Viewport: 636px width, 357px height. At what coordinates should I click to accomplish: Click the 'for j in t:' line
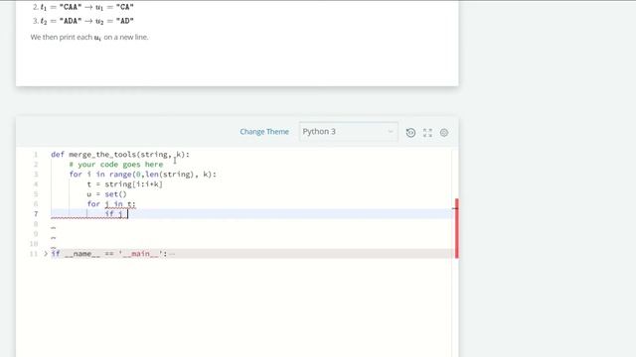(x=111, y=203)
